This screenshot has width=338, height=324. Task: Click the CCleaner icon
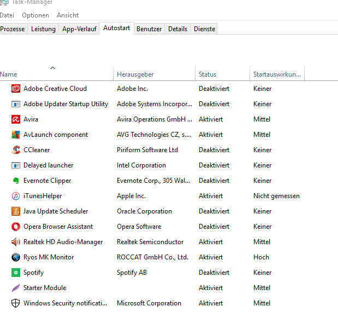(x=16, y=150)
